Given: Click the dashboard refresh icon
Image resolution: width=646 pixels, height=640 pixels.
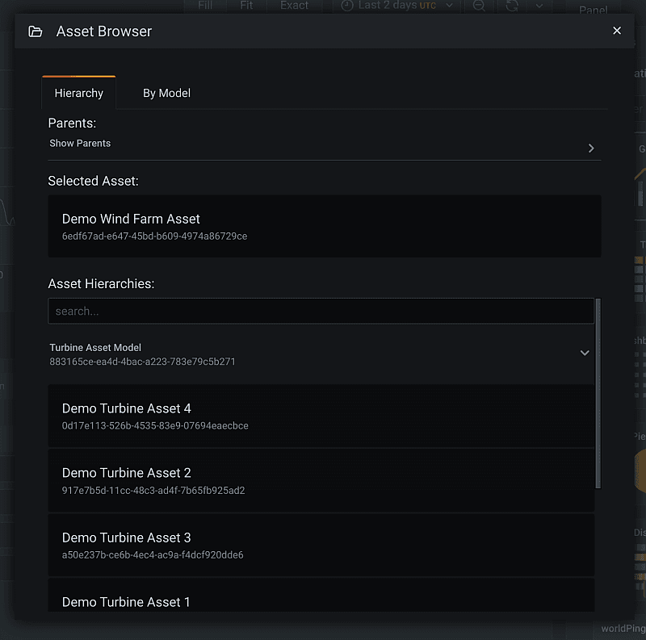Looking at the screenshot, I should click(512, 6).
